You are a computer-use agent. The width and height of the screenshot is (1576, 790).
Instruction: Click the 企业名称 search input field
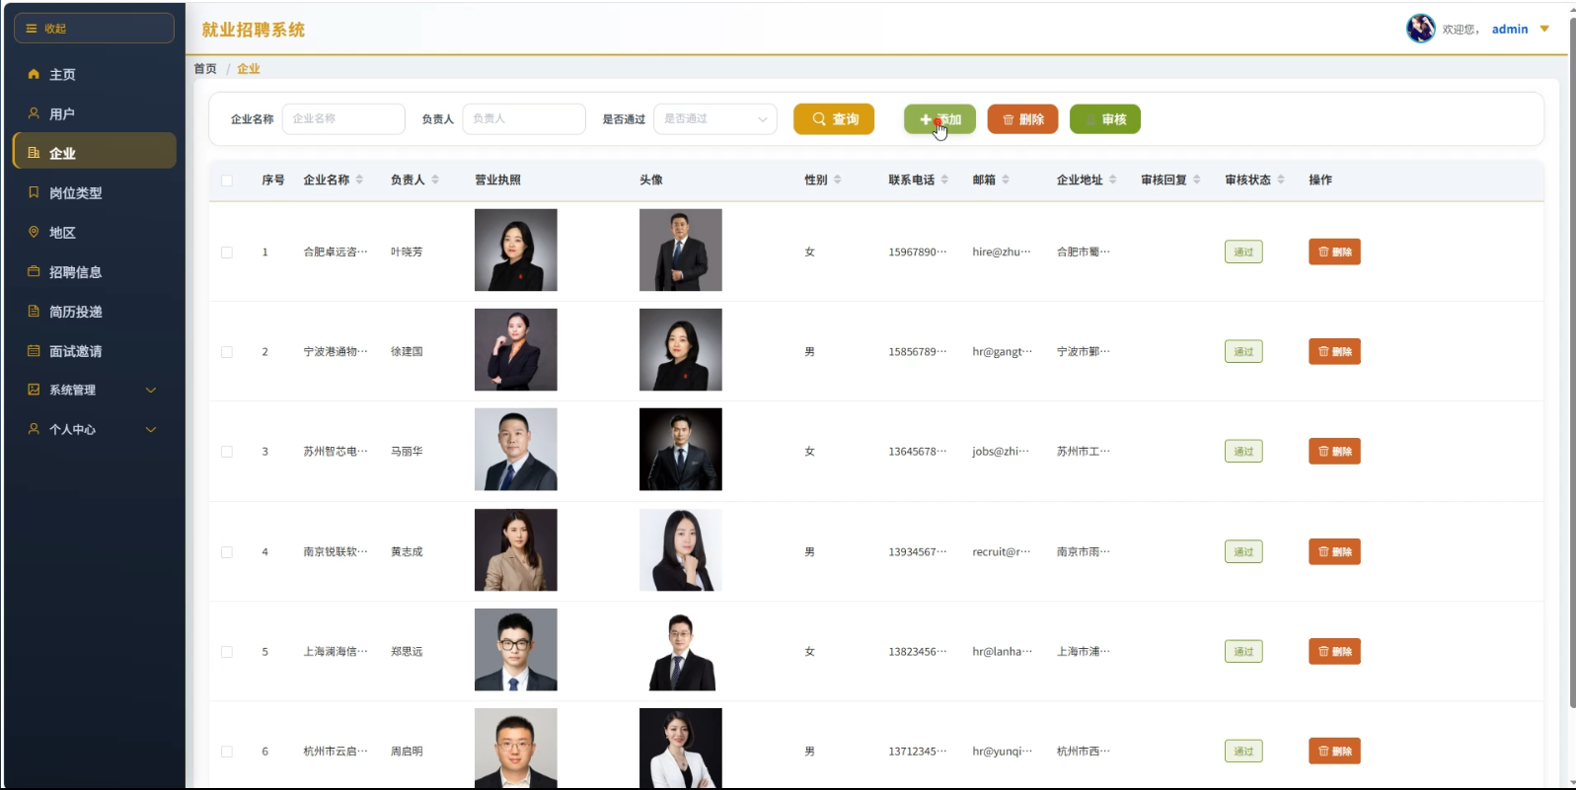[343, 119]
